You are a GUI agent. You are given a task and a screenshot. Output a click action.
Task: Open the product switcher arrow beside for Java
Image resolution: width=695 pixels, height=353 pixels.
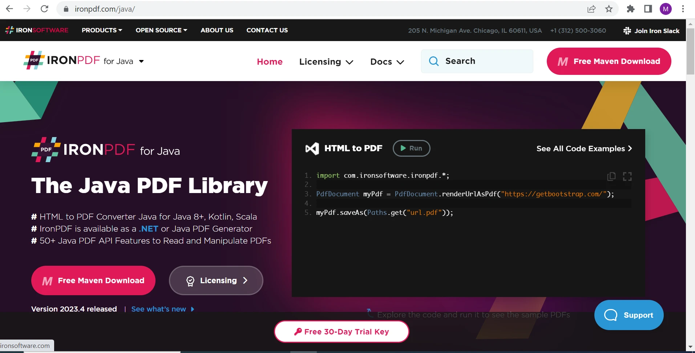click(141, 61)
